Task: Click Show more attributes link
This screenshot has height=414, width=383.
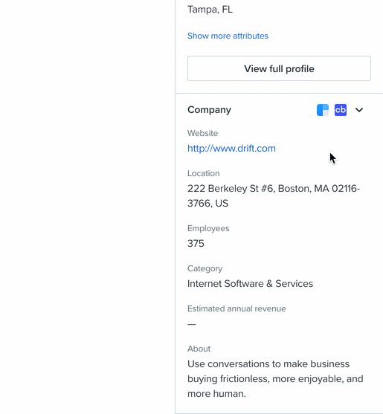Action: (228, 36)
